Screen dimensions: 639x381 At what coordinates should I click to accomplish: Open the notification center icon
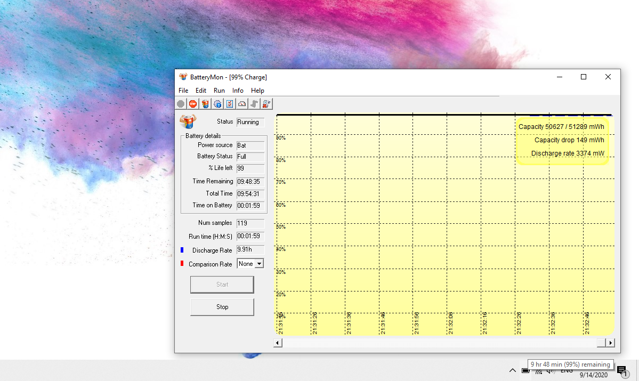point(621,370)
